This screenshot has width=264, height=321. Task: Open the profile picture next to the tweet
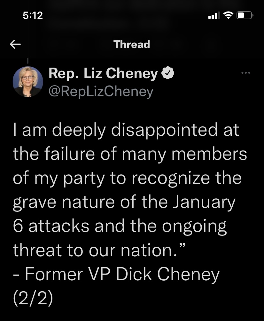tap(27, 82)
